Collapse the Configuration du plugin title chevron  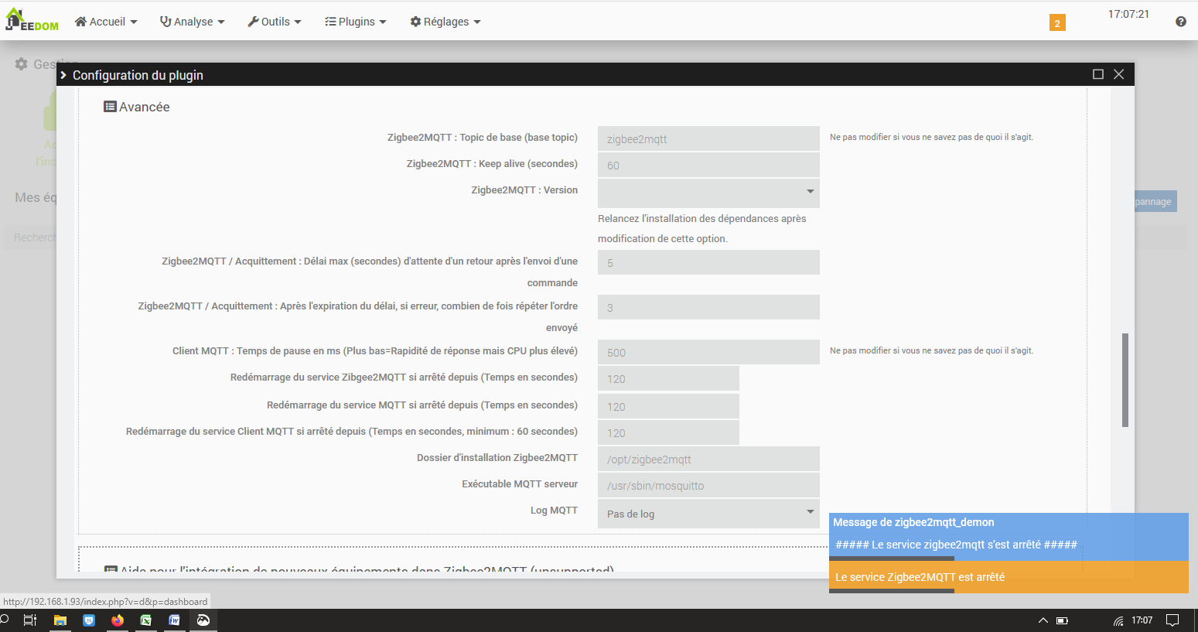coord(63,75)
